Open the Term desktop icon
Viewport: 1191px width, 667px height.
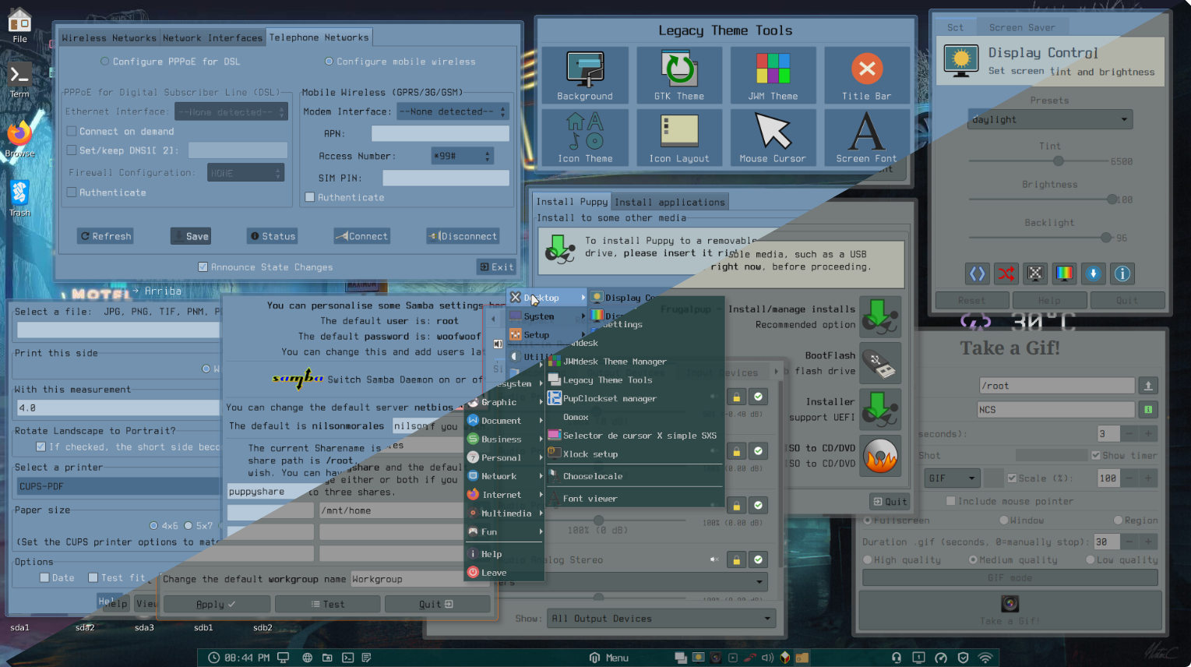tap(19, 80)
